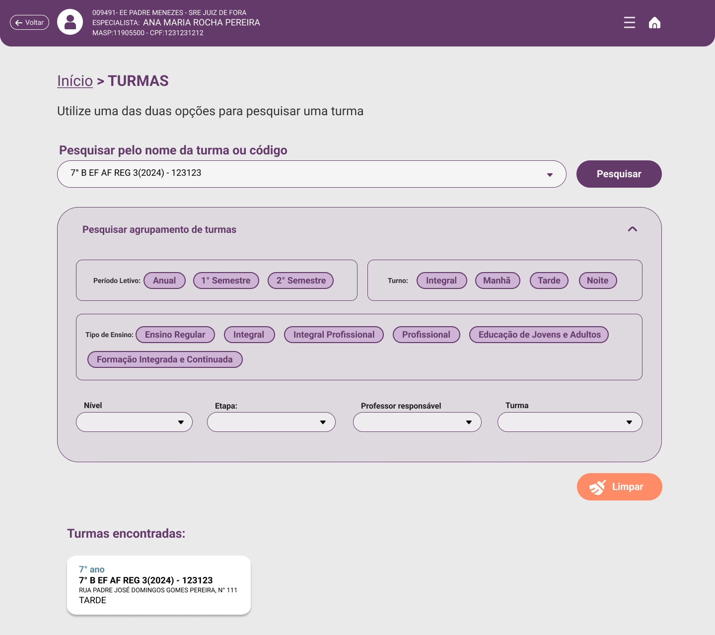The image size is (715, 635).
Task: Click the Pesquisar button
Action: (619, 174)
